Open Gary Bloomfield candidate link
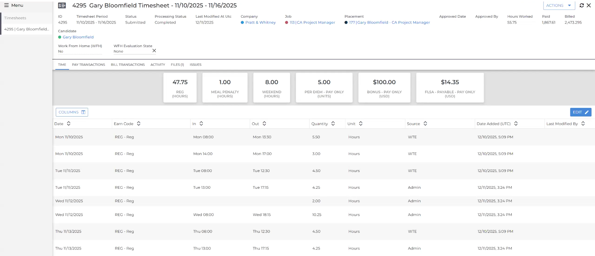 click(x=78, y=37)
